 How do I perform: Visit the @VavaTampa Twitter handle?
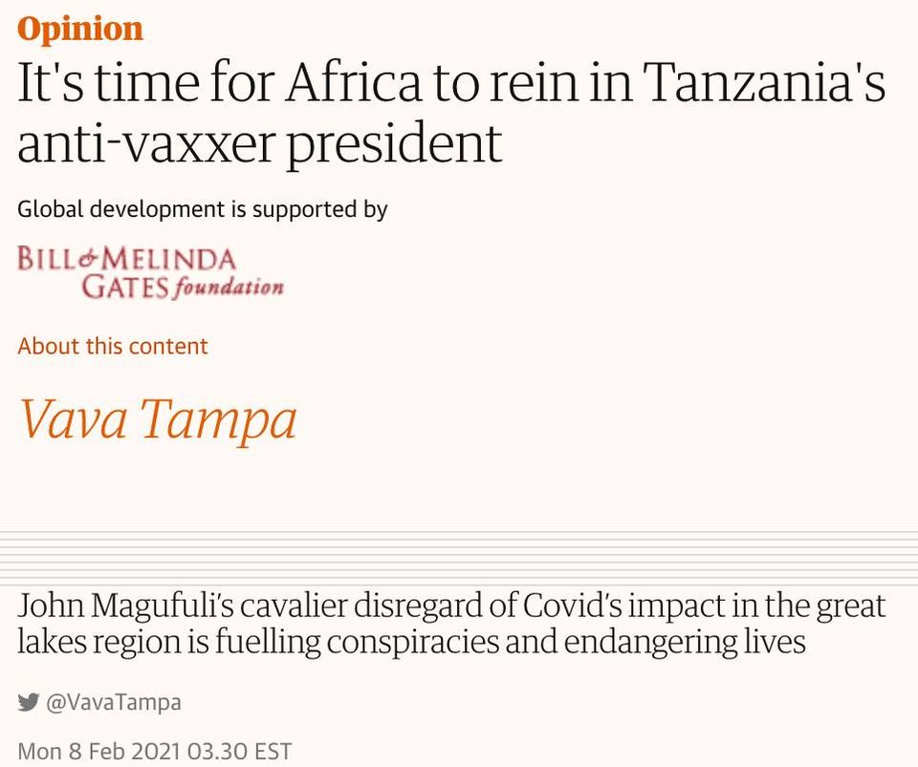(114, 702)
